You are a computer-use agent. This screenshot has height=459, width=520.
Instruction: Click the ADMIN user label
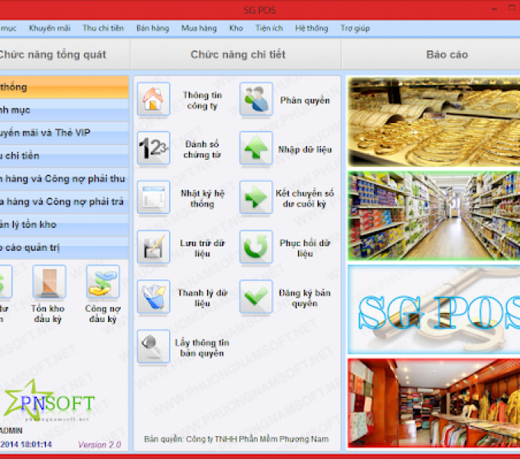point(11,431)
